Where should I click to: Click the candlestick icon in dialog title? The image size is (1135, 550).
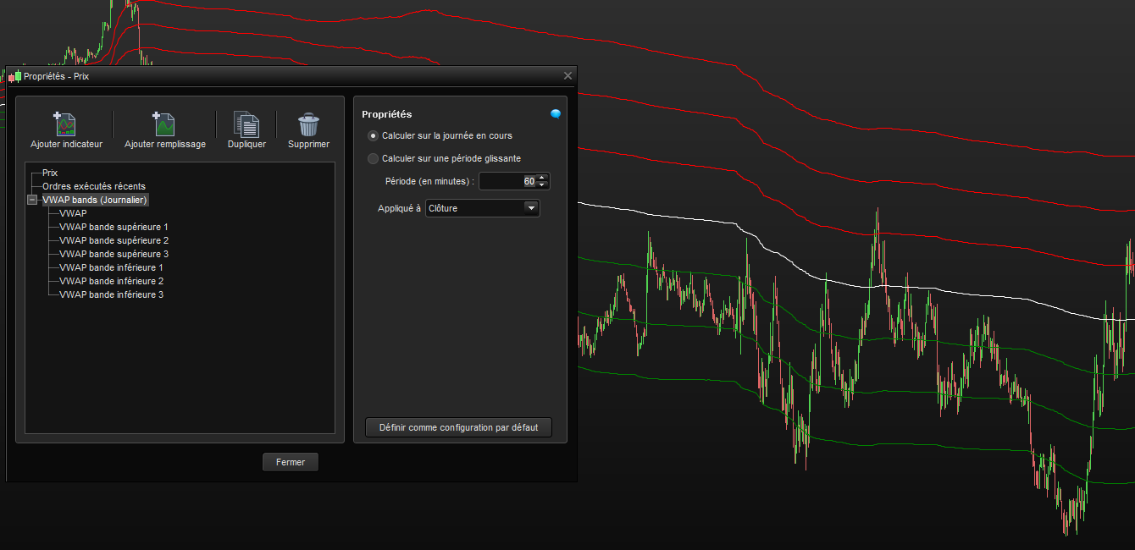click(x=14, y=76)
